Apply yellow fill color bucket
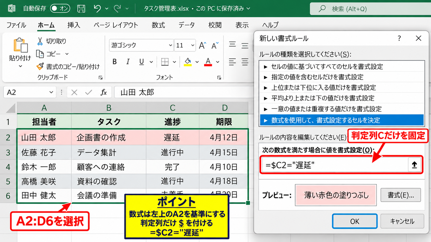431x242 pixels. 188,62
